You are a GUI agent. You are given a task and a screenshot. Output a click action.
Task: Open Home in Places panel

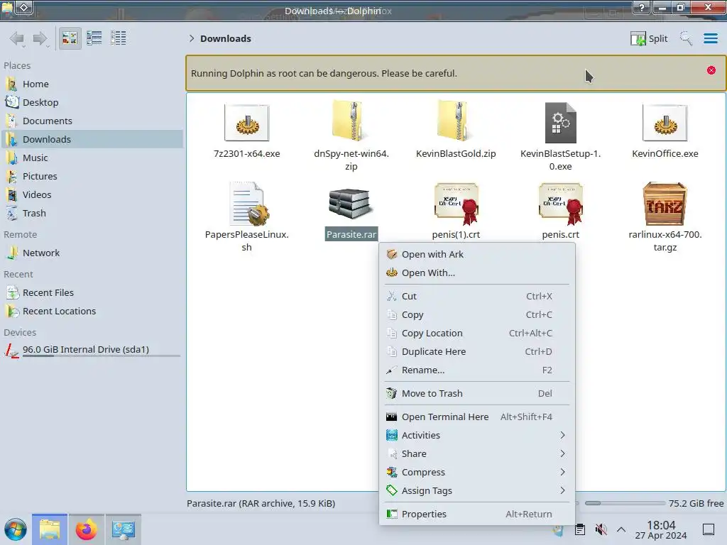92,84
